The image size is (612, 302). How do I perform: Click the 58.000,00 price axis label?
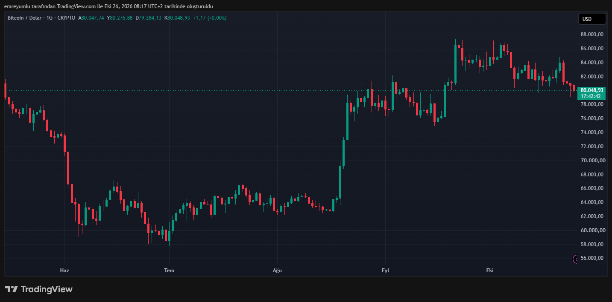click(592, 244)
